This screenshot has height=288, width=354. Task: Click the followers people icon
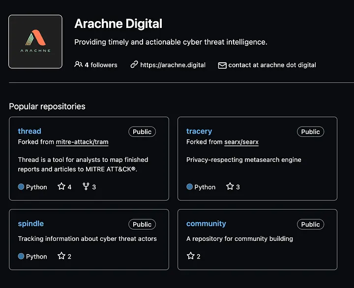pos(78,64)
